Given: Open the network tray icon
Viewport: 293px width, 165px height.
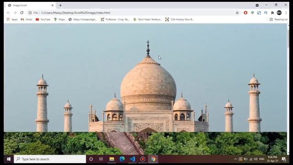Looking at the screenshot, I should tap(251, 159).
